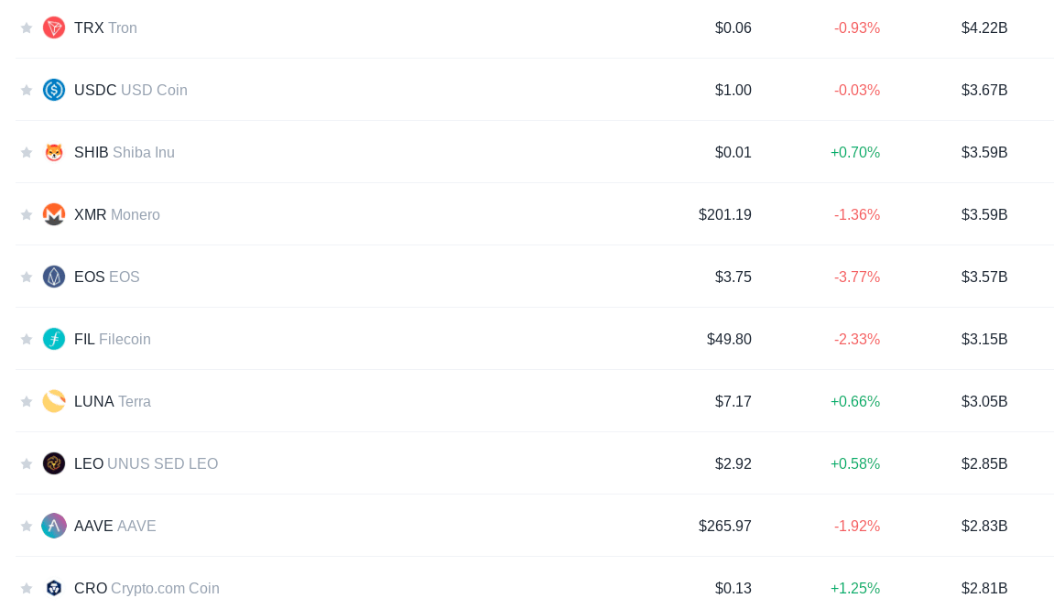Click the AAVE logo icon
Screen dimensions: 1054x609
coord(54,526)
